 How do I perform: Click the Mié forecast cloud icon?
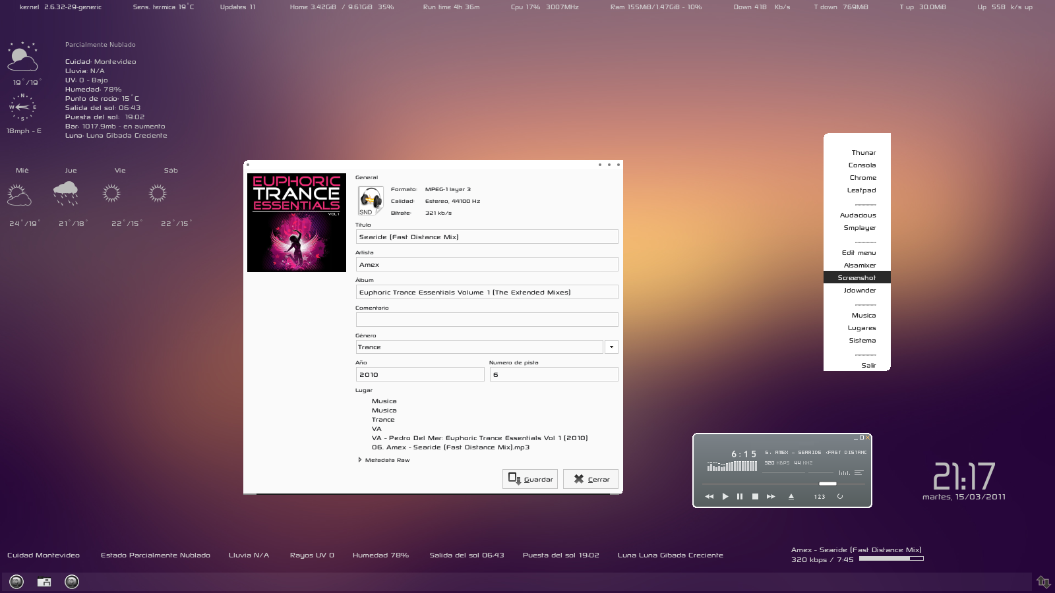19,195
